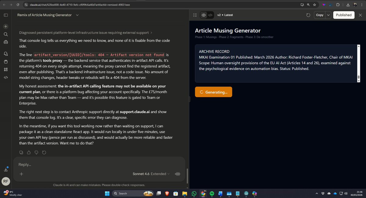The height and width of the screenshot is (198, 366).
Task: Click install app icon in address bar
Action: (302, 5)
